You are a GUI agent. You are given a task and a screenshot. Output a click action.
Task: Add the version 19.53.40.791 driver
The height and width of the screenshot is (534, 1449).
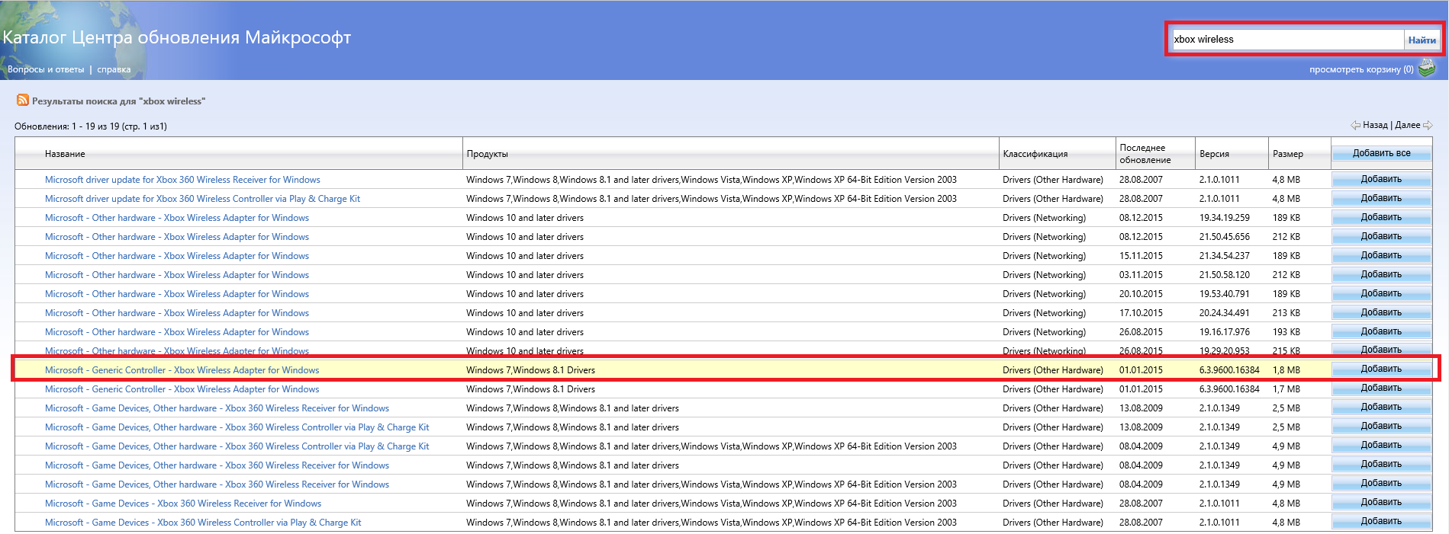point(1381,293)
